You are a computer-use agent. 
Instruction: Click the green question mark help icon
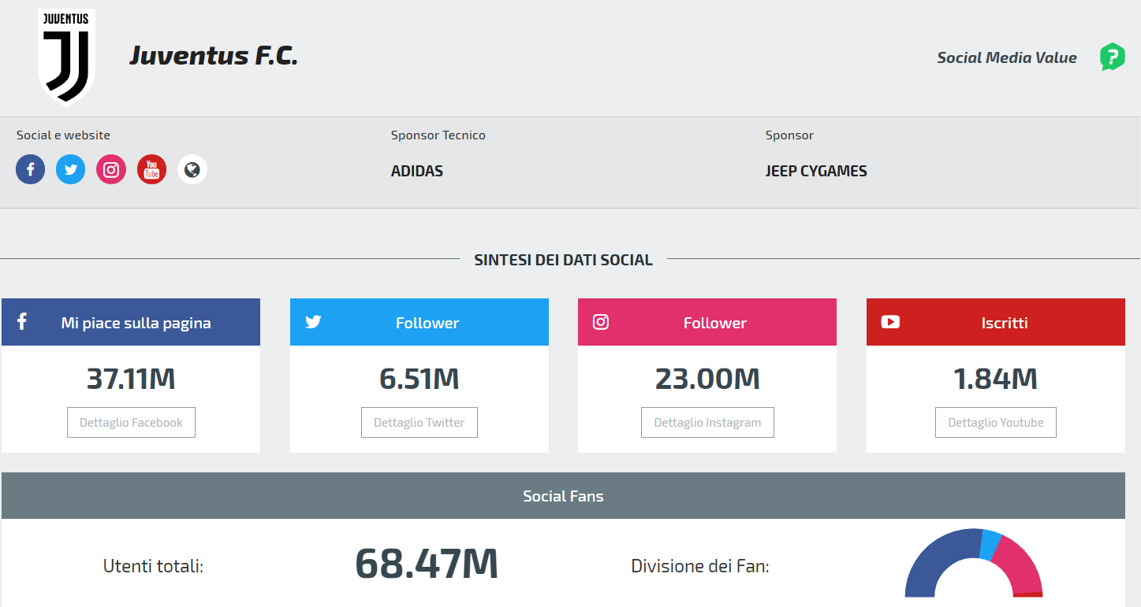[x=1113, y=57]
